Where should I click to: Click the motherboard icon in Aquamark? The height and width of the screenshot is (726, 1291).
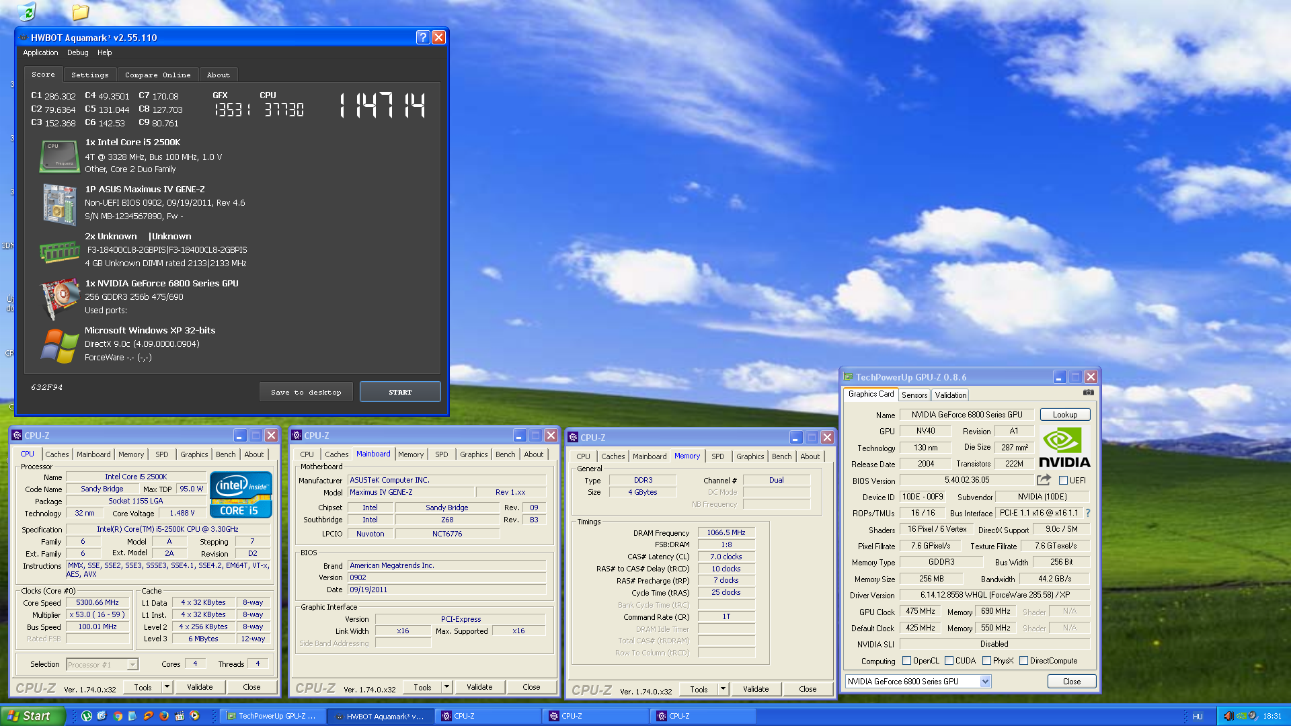(x=60, y=204)
